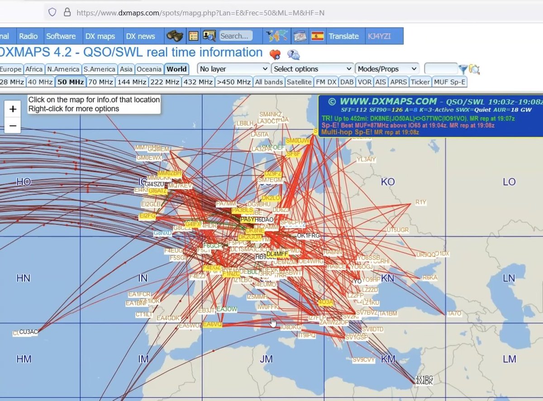Click the shield icon in address bar
Screen dimensions: 543x401
(x=52, y=12)
